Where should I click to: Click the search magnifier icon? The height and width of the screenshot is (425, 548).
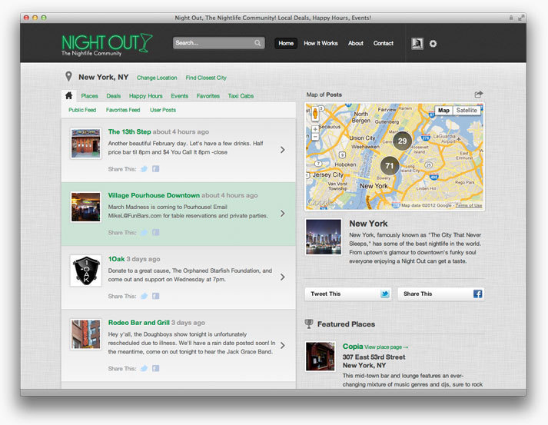(257, 43)
